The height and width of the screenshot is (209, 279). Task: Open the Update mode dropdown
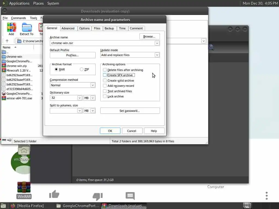point(157,55)
